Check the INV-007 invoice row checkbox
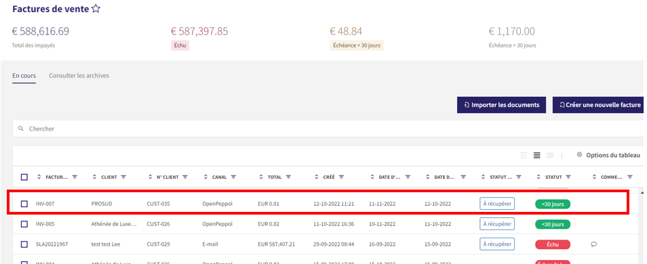 (x=24, y=204)
